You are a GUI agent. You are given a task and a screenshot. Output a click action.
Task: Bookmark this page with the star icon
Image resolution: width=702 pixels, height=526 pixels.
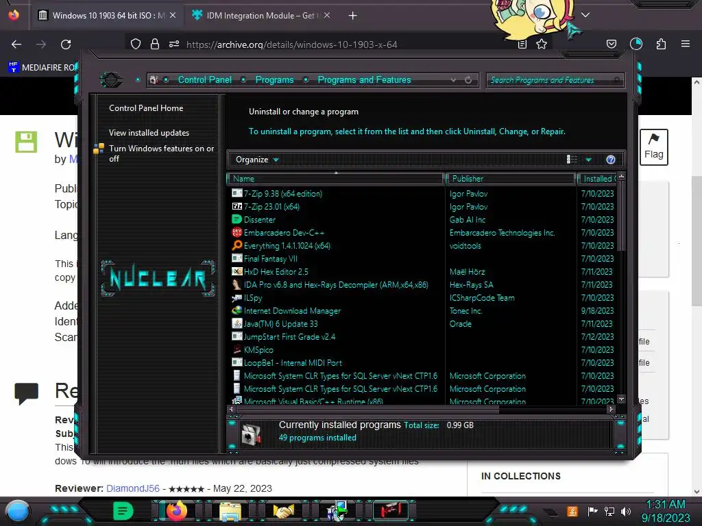click(x=542, y=44)
